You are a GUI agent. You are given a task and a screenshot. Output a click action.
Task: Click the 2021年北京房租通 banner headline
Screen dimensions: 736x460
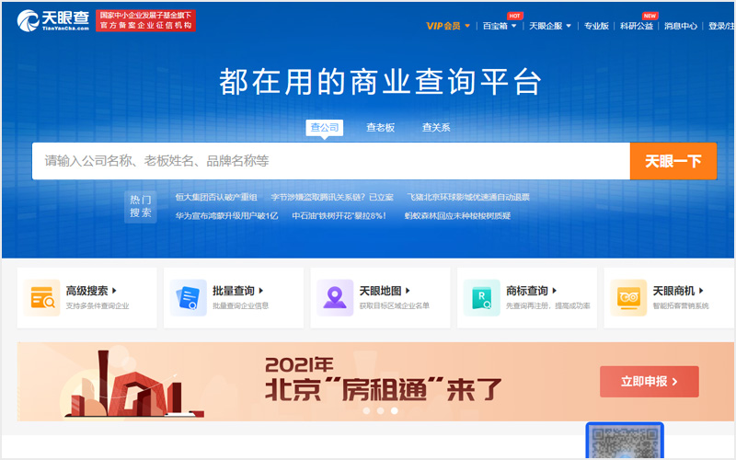coord(384,379)
